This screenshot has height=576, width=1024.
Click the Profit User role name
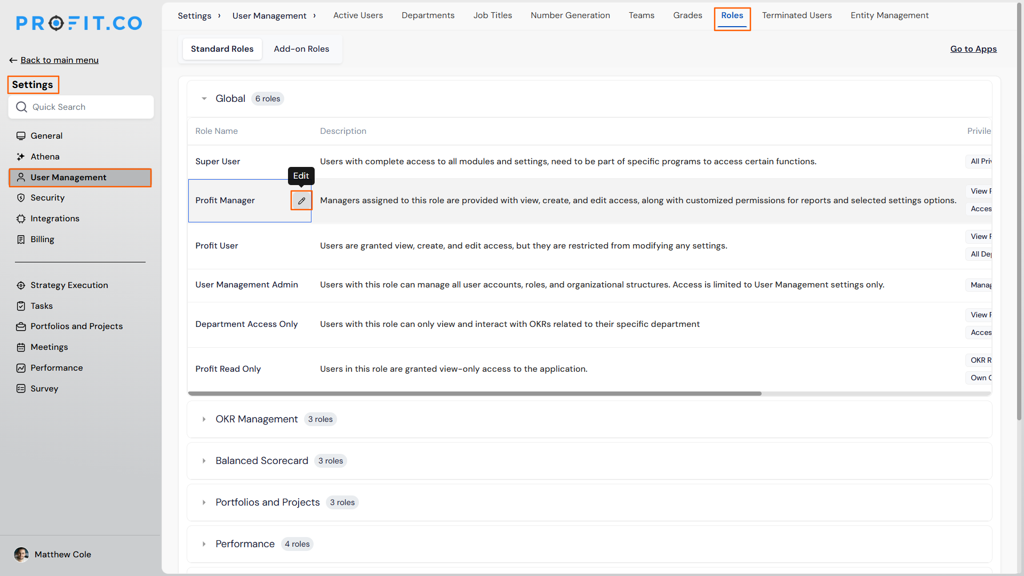[x=217, y=246]
